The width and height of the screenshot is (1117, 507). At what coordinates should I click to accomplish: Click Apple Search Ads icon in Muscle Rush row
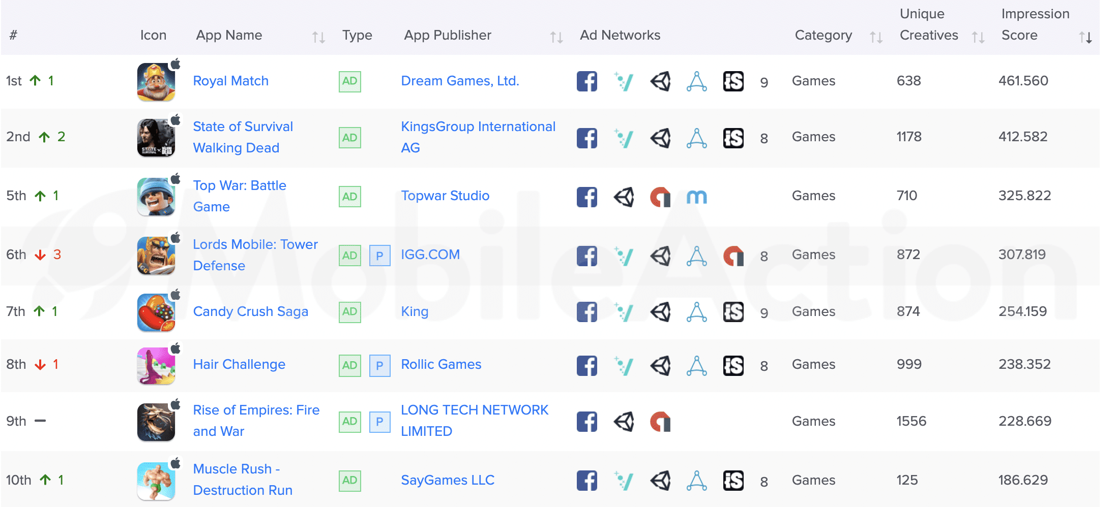pos(697,481)
